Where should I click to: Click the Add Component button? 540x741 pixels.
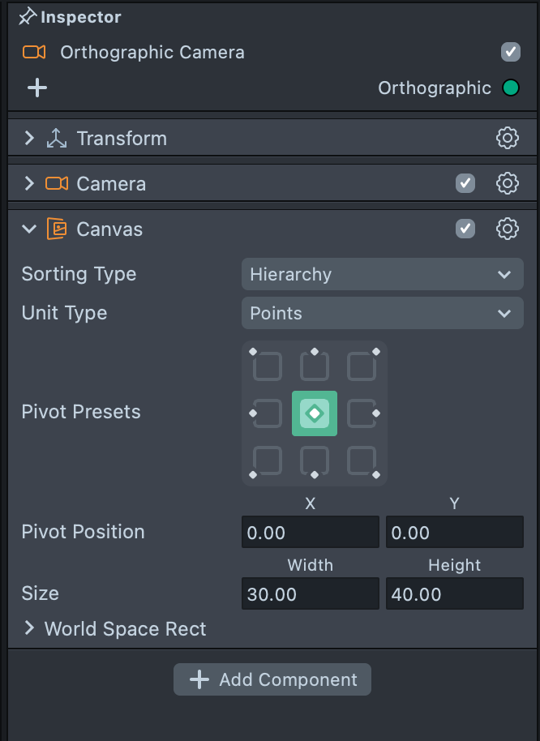click(272, 679)
